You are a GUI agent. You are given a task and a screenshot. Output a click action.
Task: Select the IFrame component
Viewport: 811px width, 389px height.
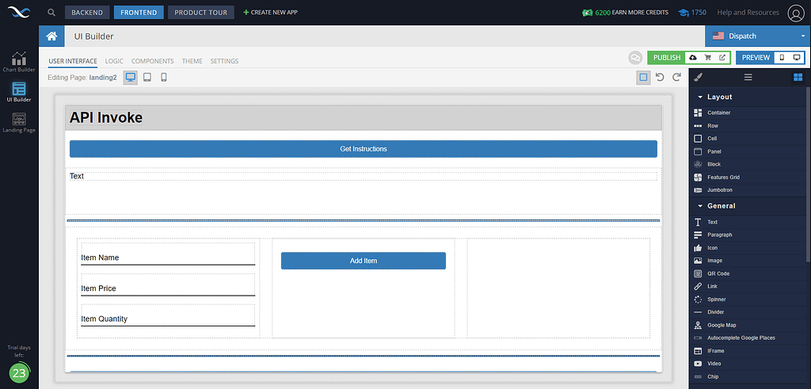pyautogui.click(x=748, y=351)
